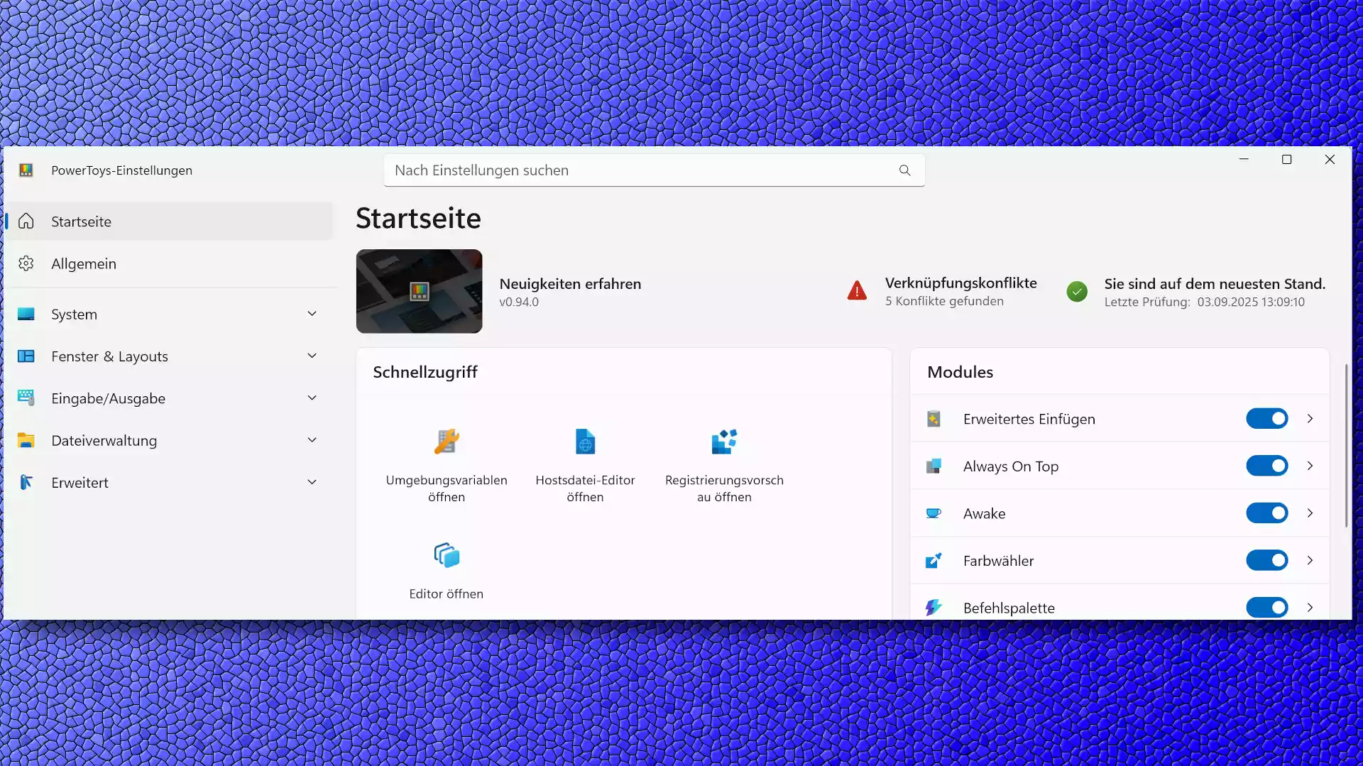This screenshot has height=766, width=1363.
Task: Click the Befehlspalette lightning icon
Action: pos(934,608)
